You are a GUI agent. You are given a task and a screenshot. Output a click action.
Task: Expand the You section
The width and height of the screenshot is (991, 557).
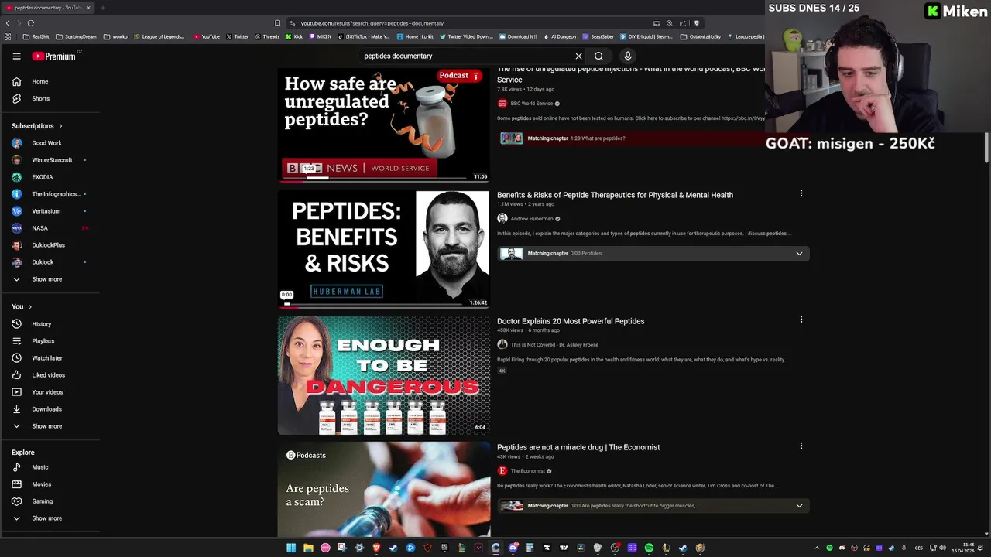(x=22, y=306)
